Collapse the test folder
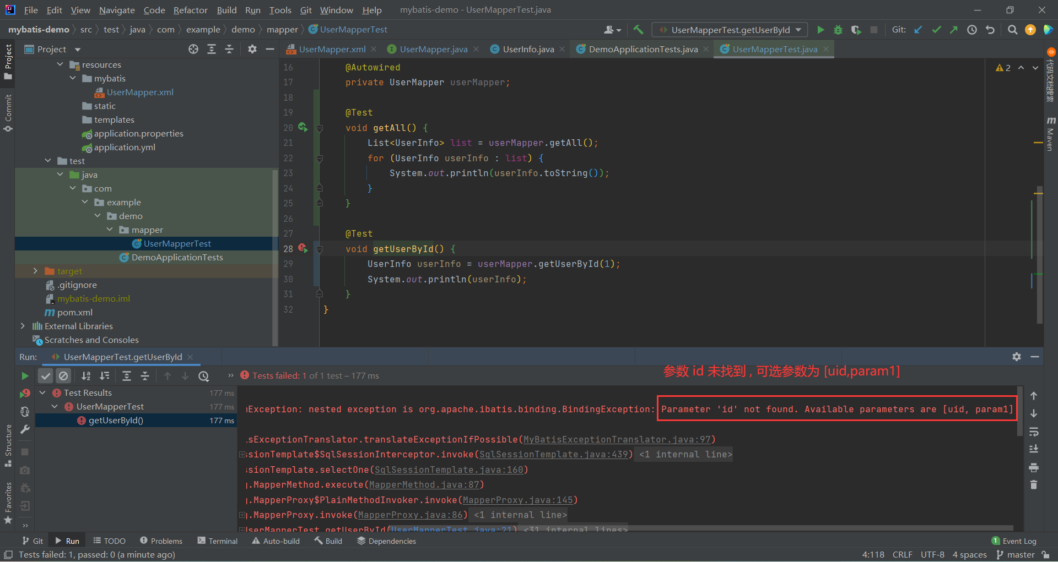The height and width of the screenshot is (562, 1058). (48, 161)
